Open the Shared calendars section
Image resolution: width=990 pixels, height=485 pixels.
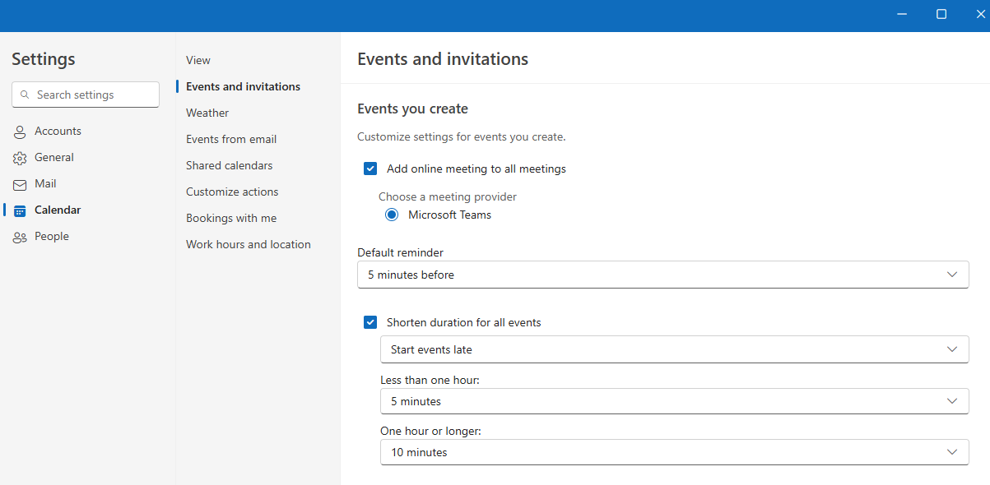coord(229,164)
